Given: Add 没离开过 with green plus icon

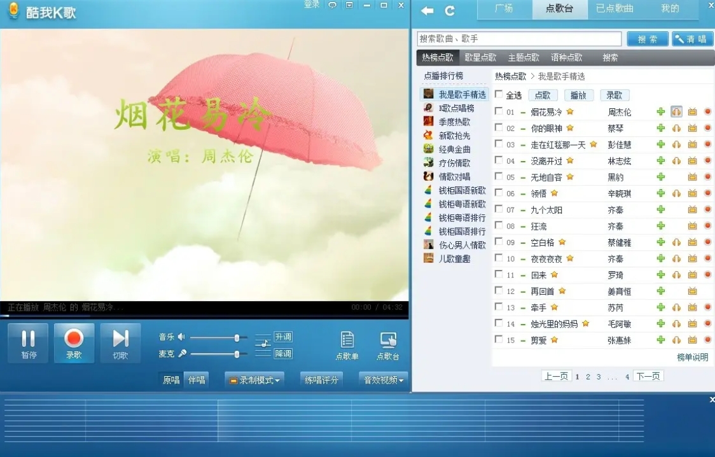Looking at the screenshot, I should [x=661, y=160].
